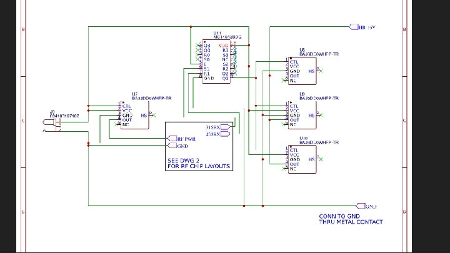This screenshot has height=253, width=450.
Task: Click the CTL pin name on U10
Action: coord(294,150)
